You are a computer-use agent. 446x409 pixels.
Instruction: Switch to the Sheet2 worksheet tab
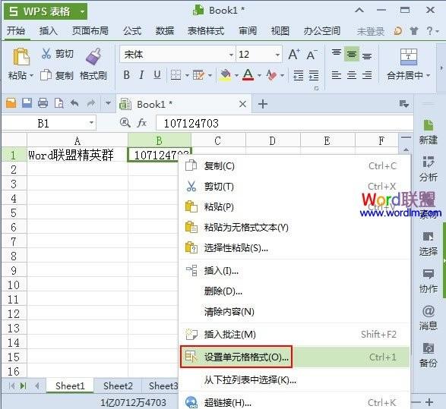[118, 385]
